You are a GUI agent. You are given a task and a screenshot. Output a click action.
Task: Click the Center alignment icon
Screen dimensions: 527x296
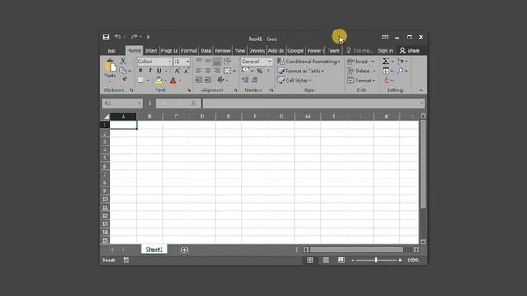coord(208,71)
